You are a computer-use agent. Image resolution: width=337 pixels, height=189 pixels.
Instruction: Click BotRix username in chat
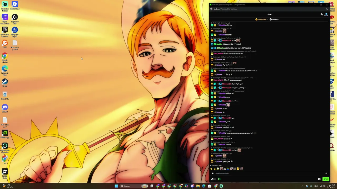pos(219,44)
